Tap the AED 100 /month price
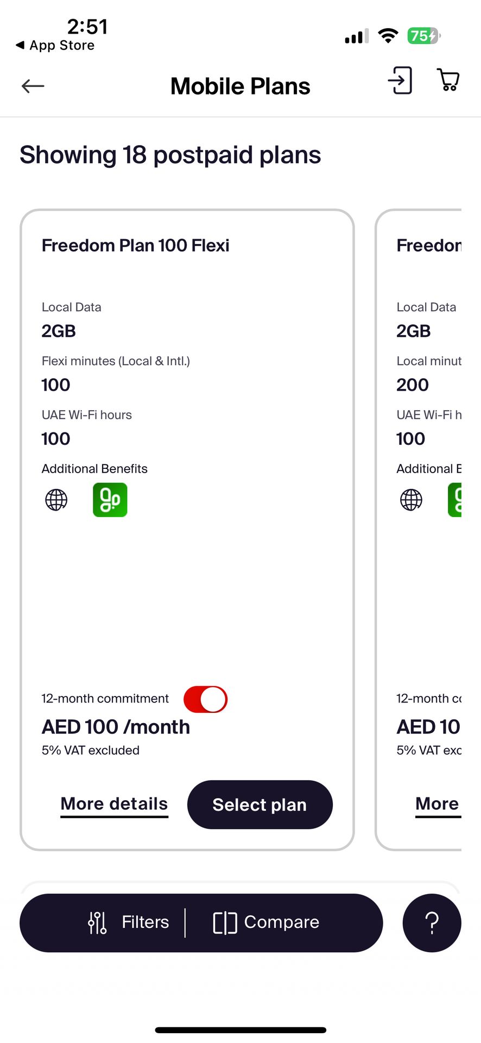The width and height of the screenshot is (481, 1043). (116, 727)
